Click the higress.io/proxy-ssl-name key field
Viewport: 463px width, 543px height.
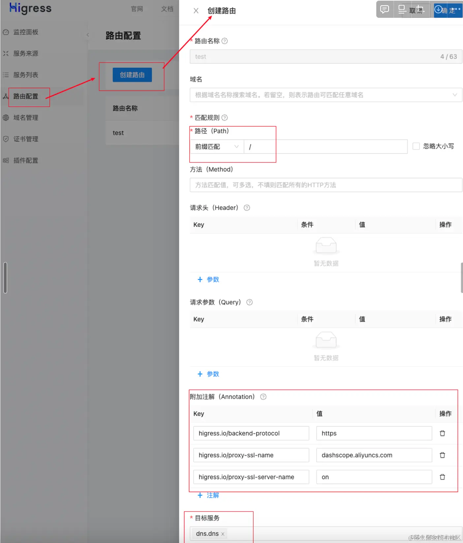pos(251,455)
